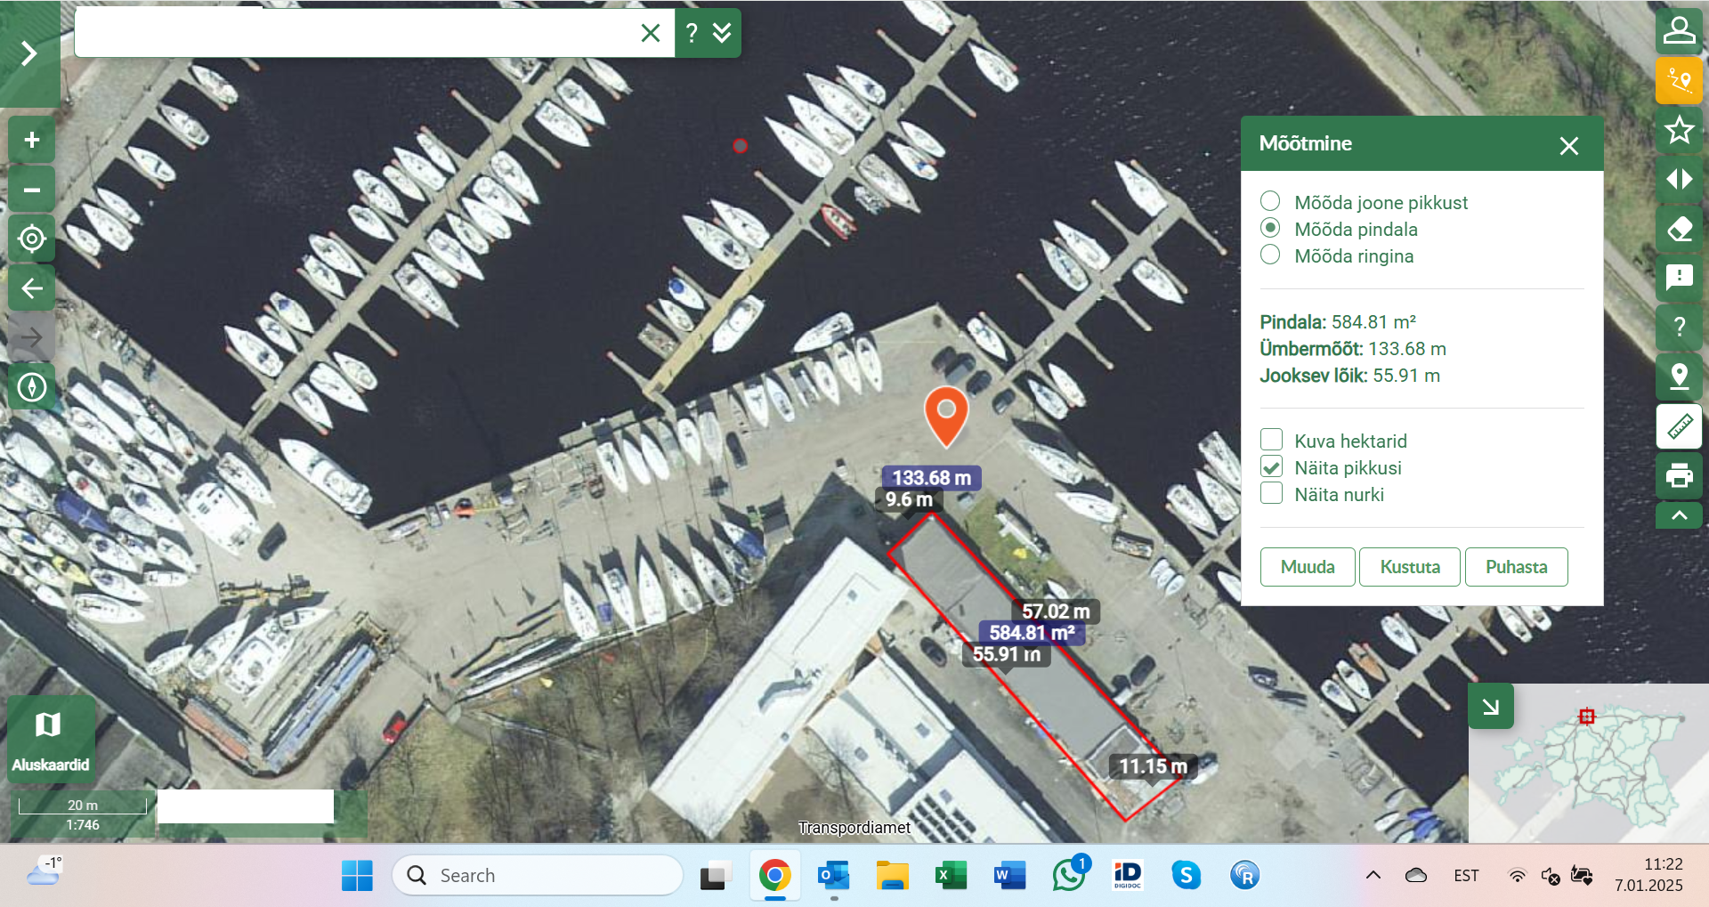Locate my position with the target icon
The height and width of the screenshot is (907, 1709).
click(x=32, y=239)
